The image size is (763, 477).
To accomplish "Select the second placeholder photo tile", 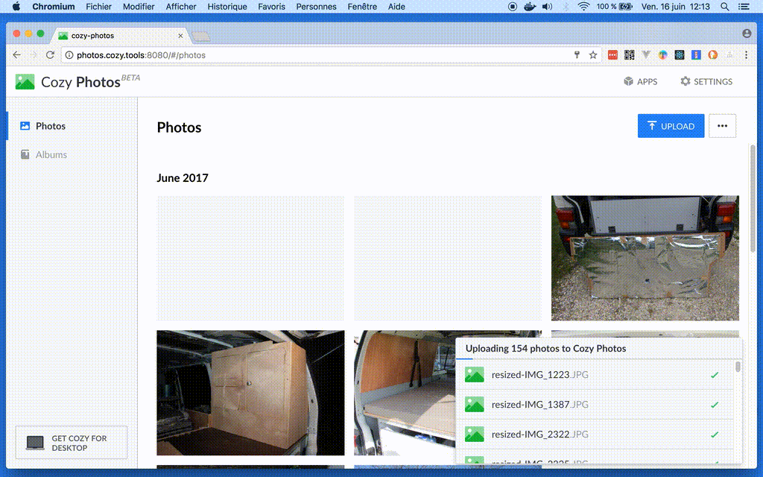I will point(448,258).
